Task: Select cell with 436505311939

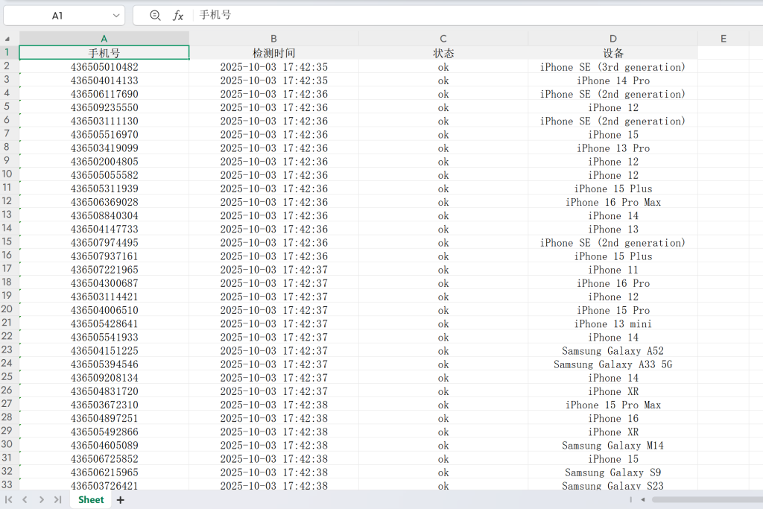Action: pyautogui.click(x=104, y=189)
